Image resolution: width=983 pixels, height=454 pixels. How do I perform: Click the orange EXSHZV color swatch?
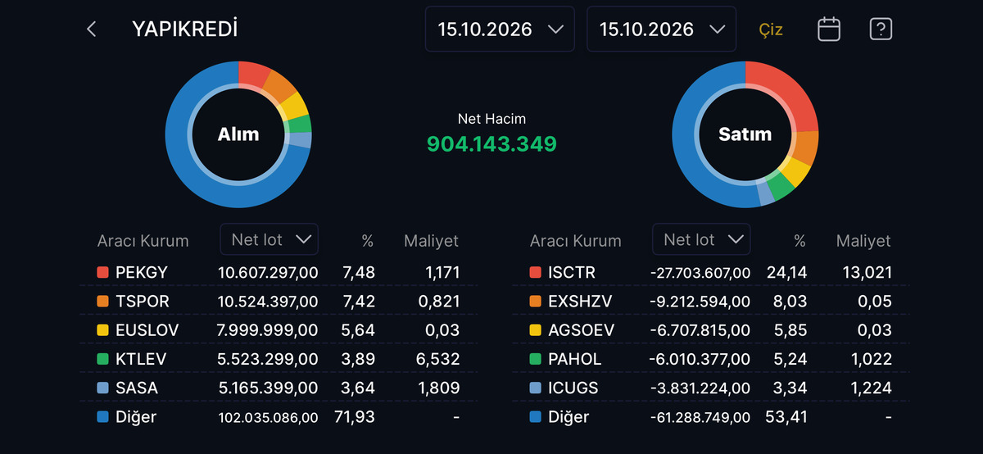[x=535, y=302]
